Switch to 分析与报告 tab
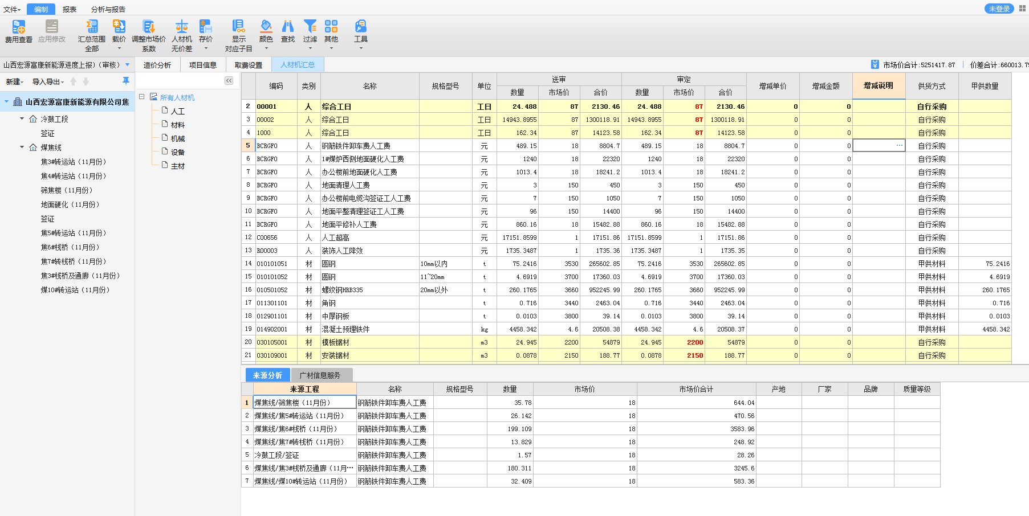The height and width of the screenshot is (516, 1029). pyautogui.click(x=108, y=9)
